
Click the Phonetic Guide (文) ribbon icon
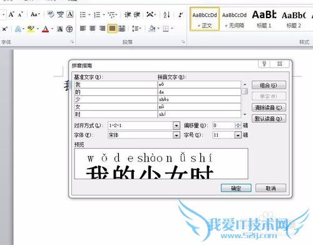pos(60,14)
